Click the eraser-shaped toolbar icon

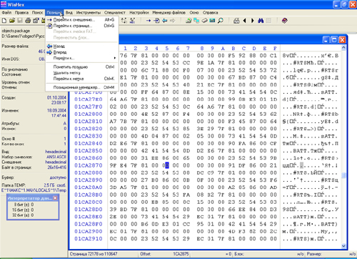coord(204,21)
